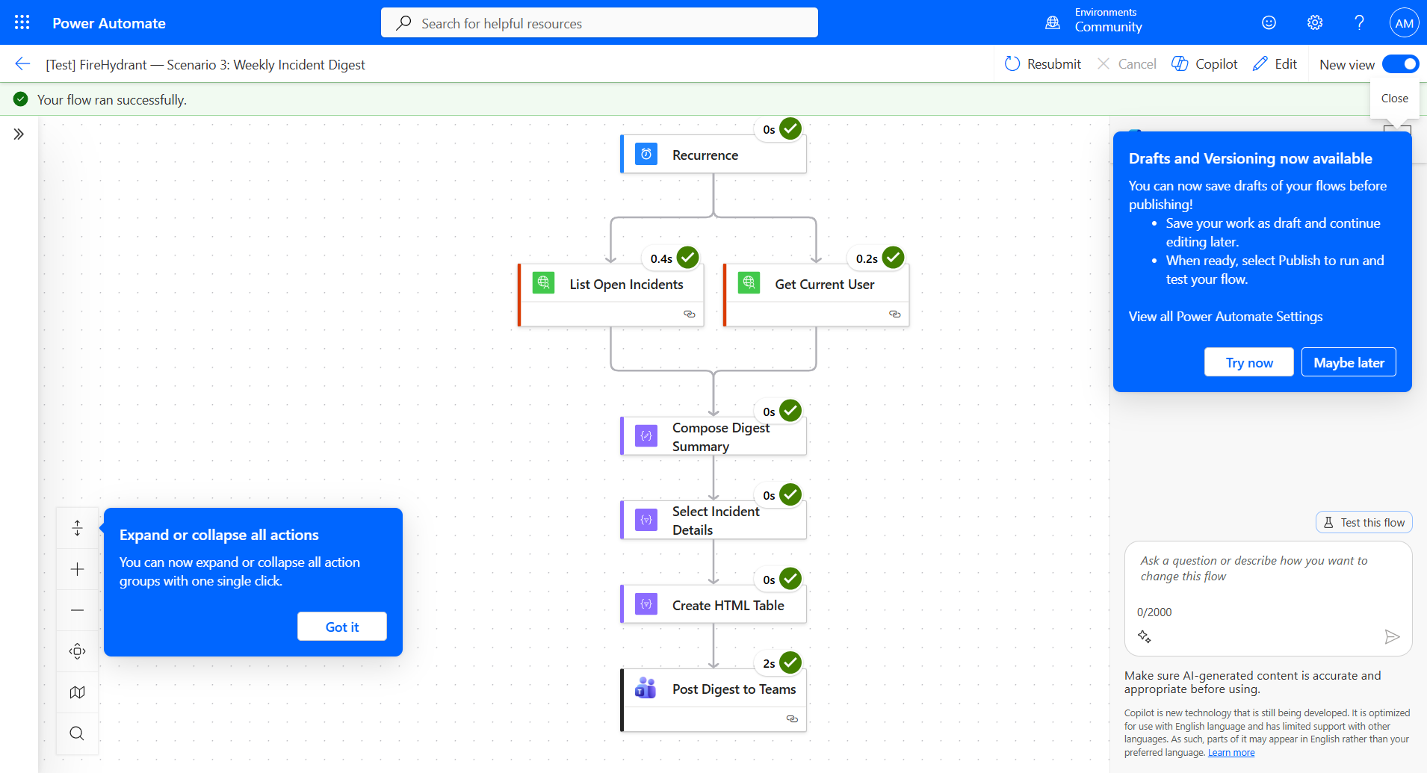
Task: Click the Select Incident Details action icon
Action: pyautogui.click(x=646, y=520)
